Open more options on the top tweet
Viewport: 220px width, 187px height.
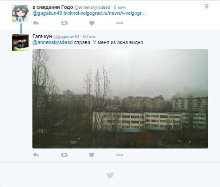point(119,23)
